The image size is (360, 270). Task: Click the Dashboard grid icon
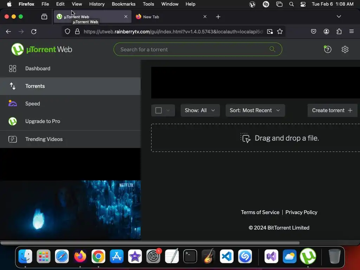click(x=13, y=69)
